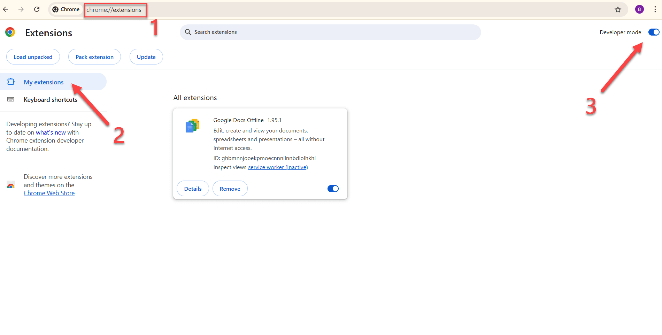Remove the Google Docs Offline extension
Image resolution: width=662 pixels, height=335 pixels.
click(x=230, y=189)
